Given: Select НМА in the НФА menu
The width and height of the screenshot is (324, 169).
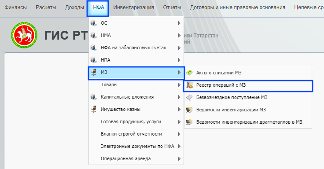Looking at the screenshot, I should pyautogui.click(x=136, y=35).
